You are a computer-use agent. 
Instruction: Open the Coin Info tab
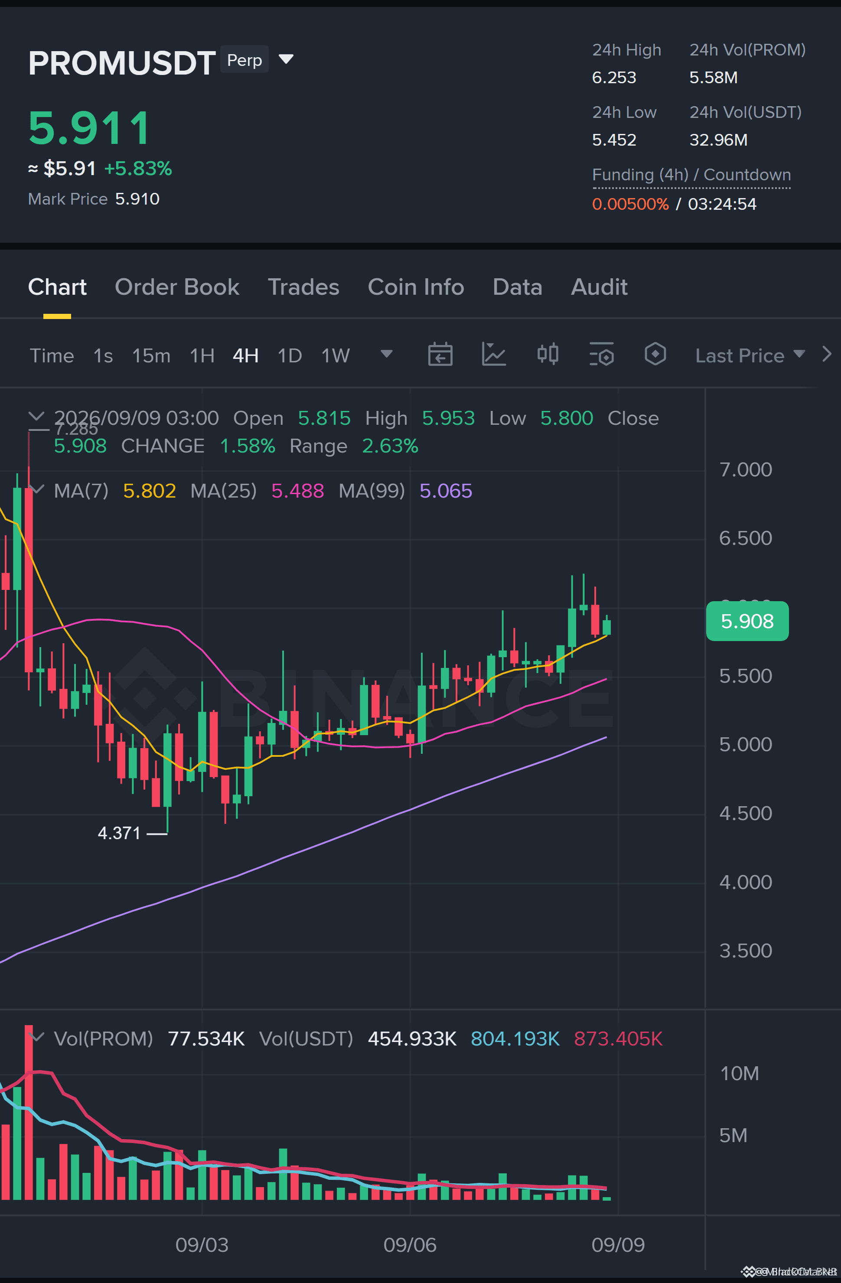[416, 287]
